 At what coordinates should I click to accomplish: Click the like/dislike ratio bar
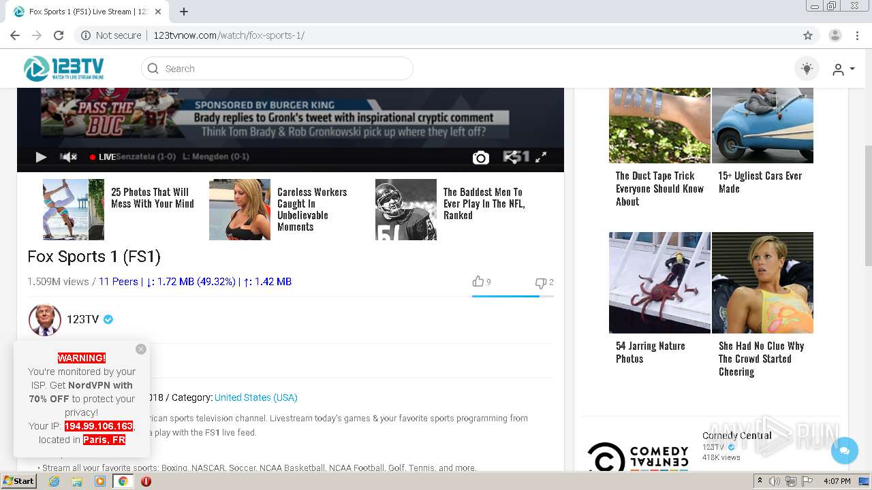tap(512, 296)
